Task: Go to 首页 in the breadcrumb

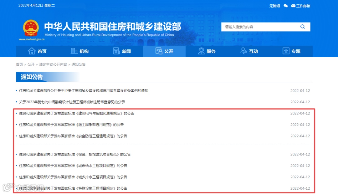Action: (x=19, y=64)
